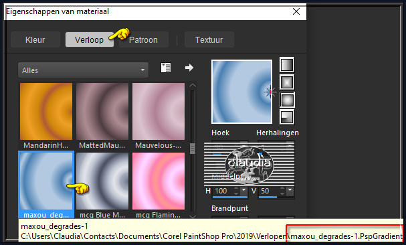
Task: Select the sunburst gradient style icon
Action: 287,100
